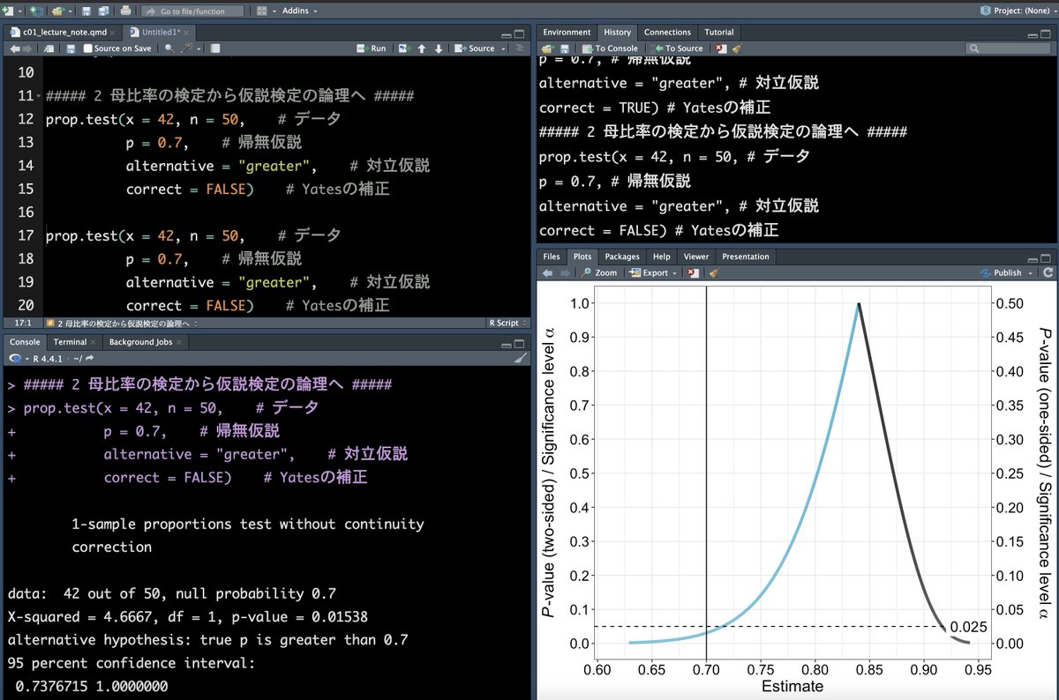Clear the console with broom icon
Screen dimensions: 1059x700
pyautogui.click(x=520, y=359)
